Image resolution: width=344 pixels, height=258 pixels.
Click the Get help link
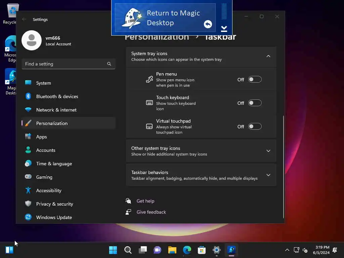point(145,201)
